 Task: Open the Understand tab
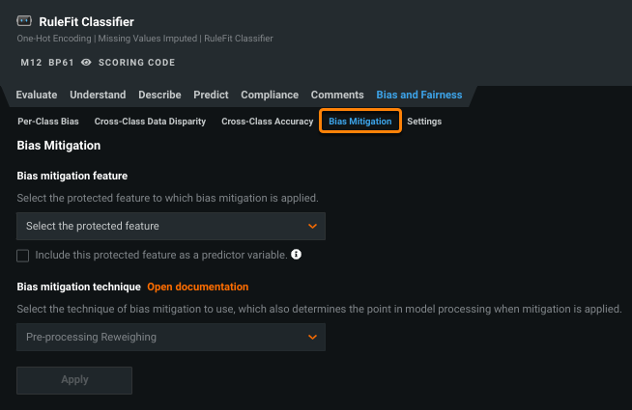98,95
